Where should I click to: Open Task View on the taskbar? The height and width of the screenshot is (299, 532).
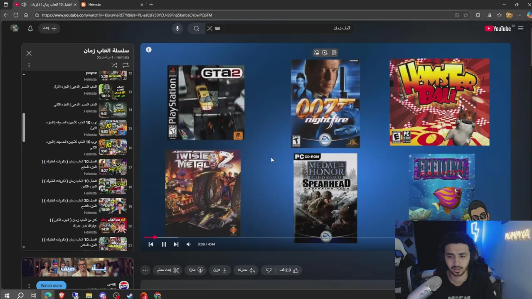pyautogui.click(x=34, y=296)
